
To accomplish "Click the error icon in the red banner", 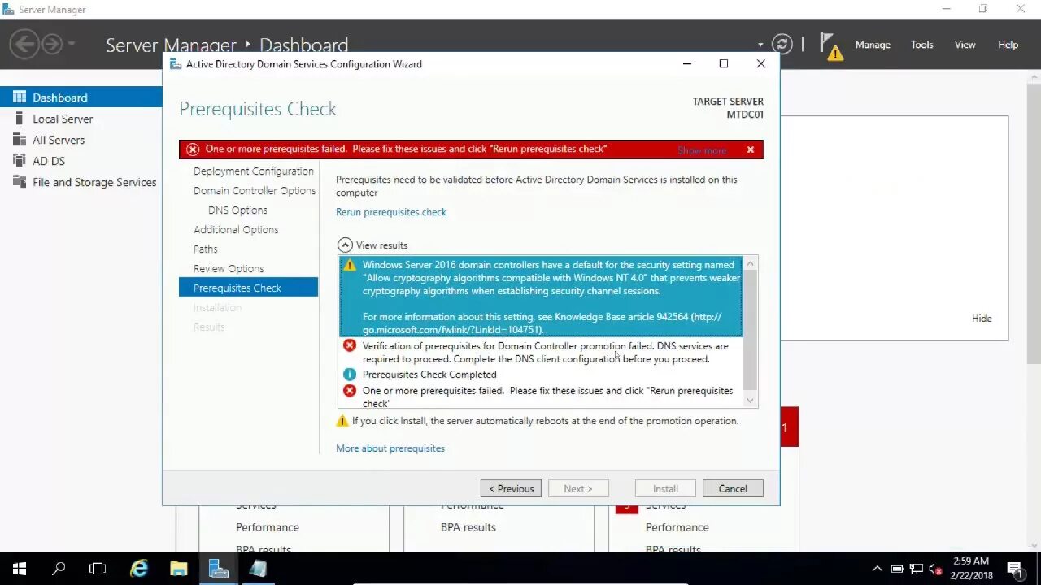I will coord(193,149).
